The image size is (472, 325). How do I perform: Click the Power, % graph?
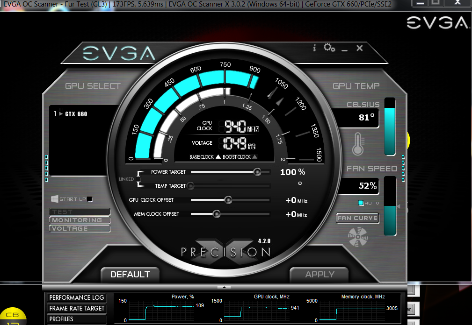(x=161, y=311)
